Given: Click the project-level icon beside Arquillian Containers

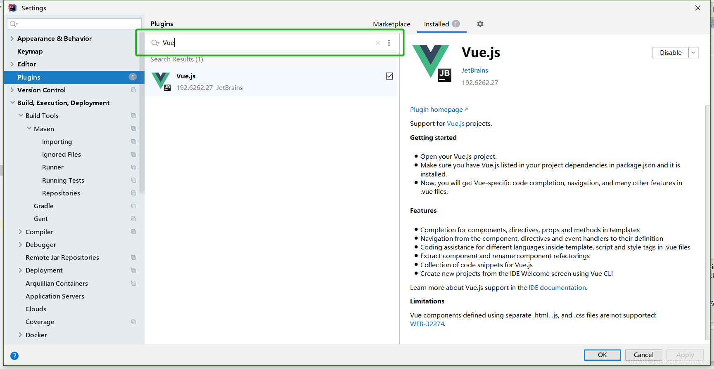Looking at the screenshot, I should point(133,283).
